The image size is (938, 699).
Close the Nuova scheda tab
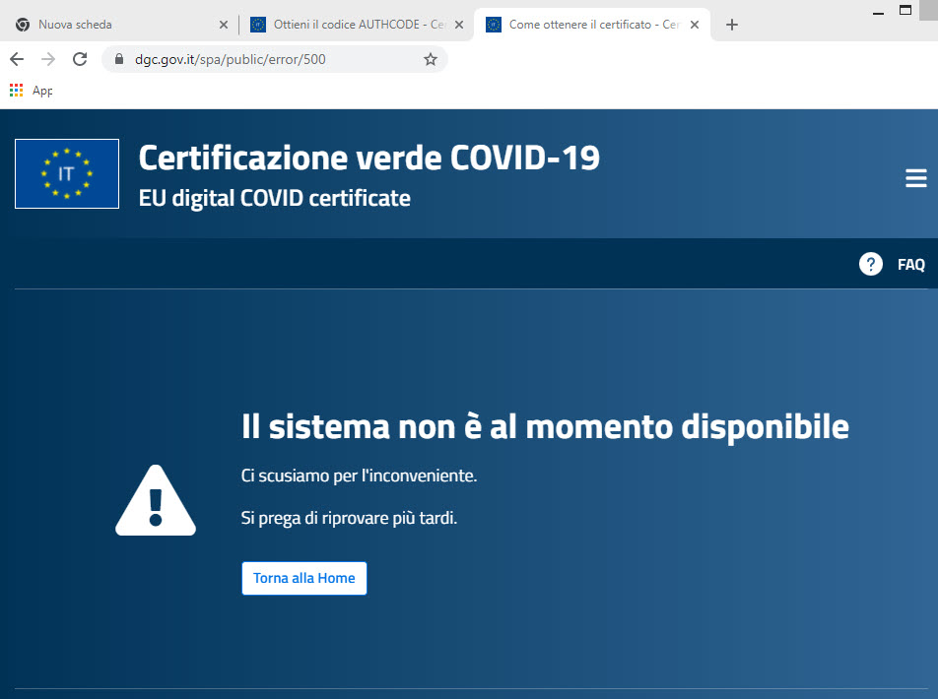223,25
